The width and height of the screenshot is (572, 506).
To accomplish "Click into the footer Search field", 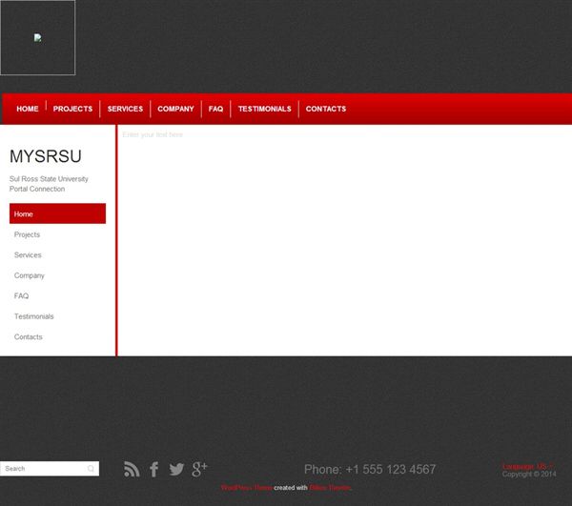I will coord(43,469).
